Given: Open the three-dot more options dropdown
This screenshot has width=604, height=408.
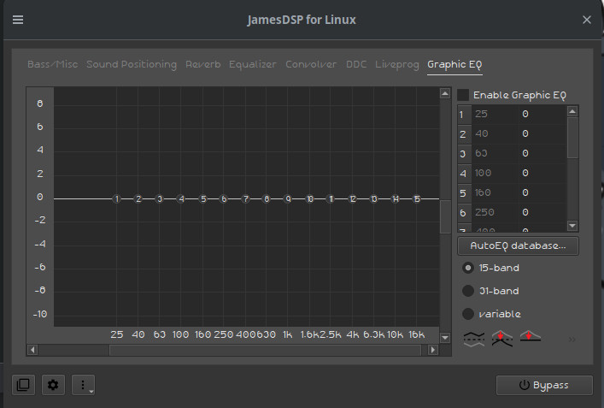Looking at the screenshot, I should [x=83, y=385].
